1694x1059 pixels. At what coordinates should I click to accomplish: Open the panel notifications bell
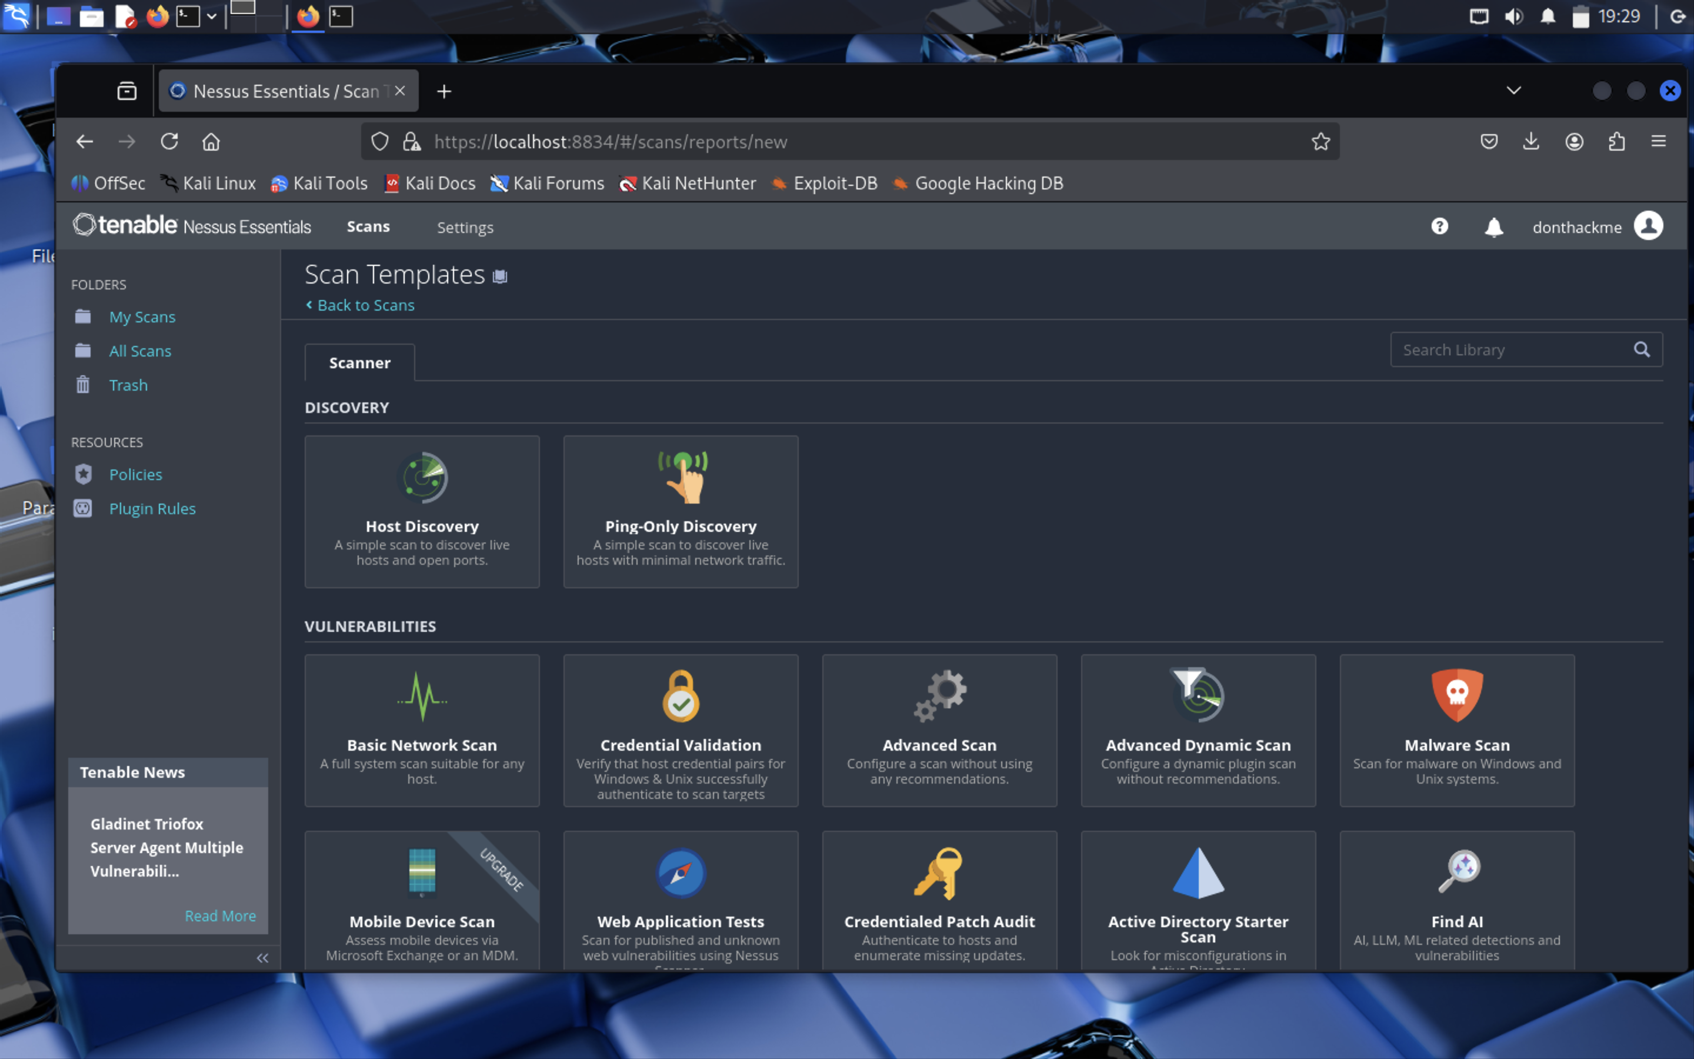[x=1548, y=16]
